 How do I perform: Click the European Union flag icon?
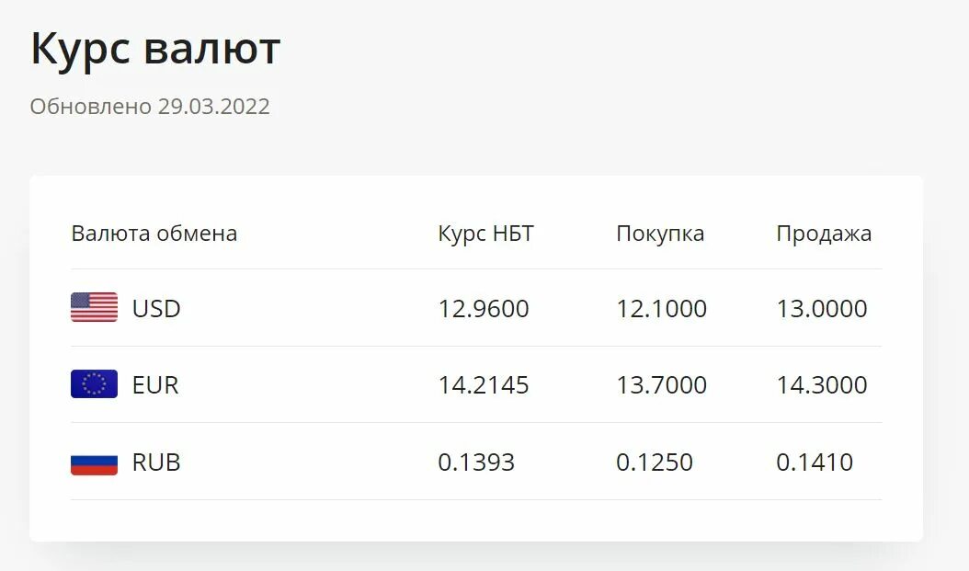pyautogui.click(x=94, y=383)
